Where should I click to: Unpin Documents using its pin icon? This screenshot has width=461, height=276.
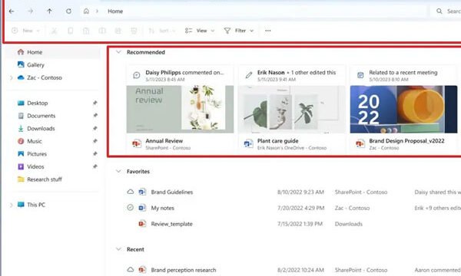(x=95, y=116)
